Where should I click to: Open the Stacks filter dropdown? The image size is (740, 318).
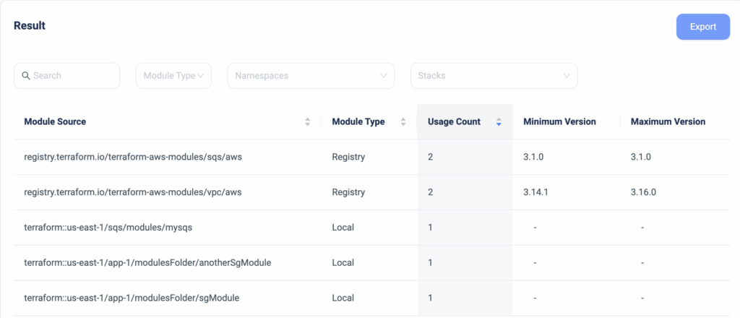[x=494, y=76]
